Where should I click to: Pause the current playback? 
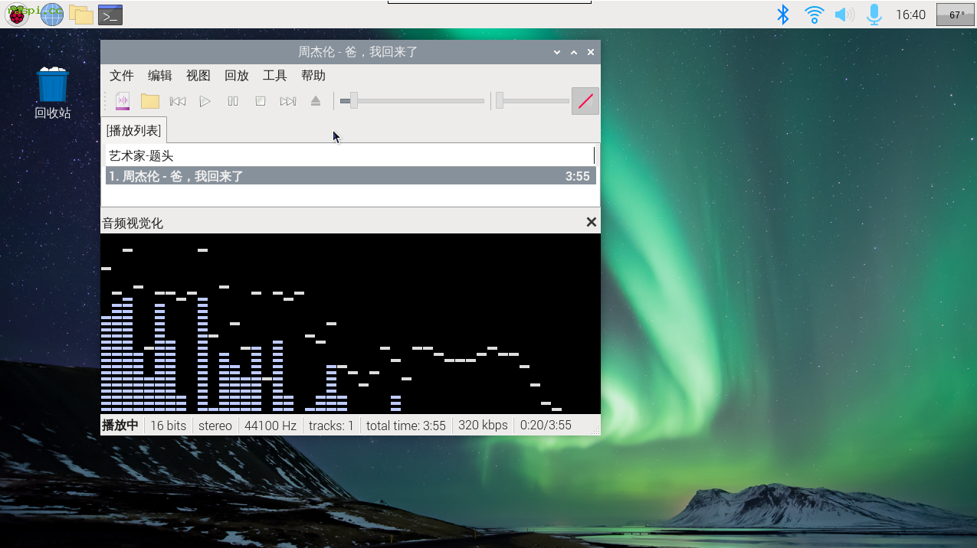pos(233,101)
